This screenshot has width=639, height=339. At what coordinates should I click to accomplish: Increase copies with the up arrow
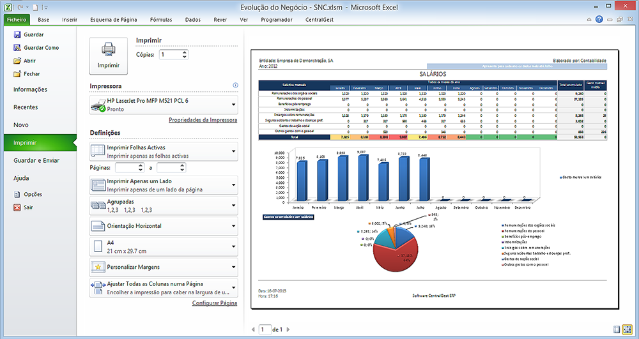point(185,52)
